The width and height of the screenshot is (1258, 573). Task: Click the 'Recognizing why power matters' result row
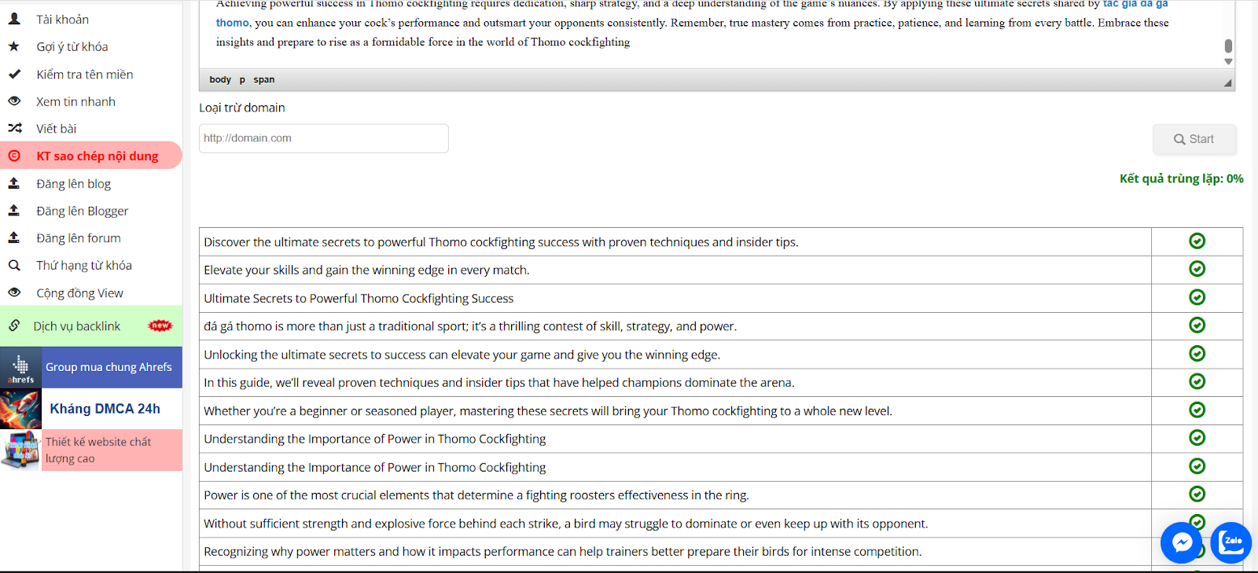(675, 552)
